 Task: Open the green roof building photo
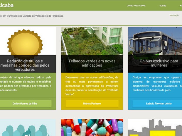click(x=92, y=41)
